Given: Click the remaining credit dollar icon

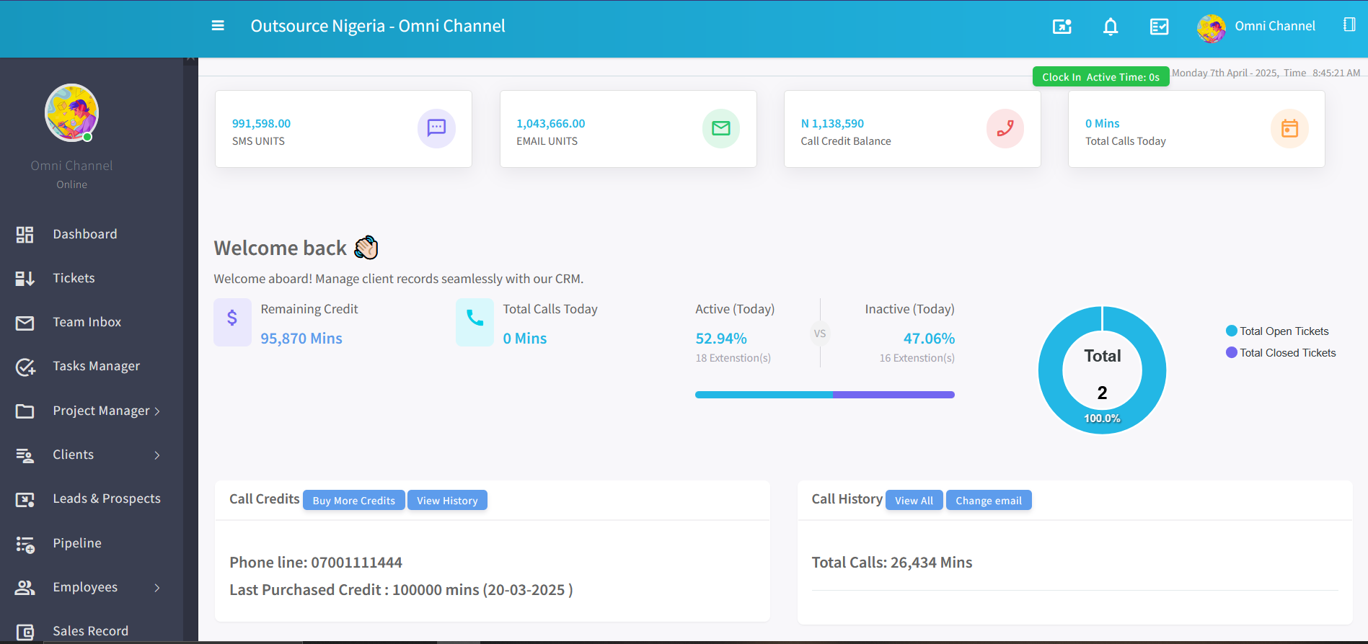Looking at the screenshot, I should 232,318.
